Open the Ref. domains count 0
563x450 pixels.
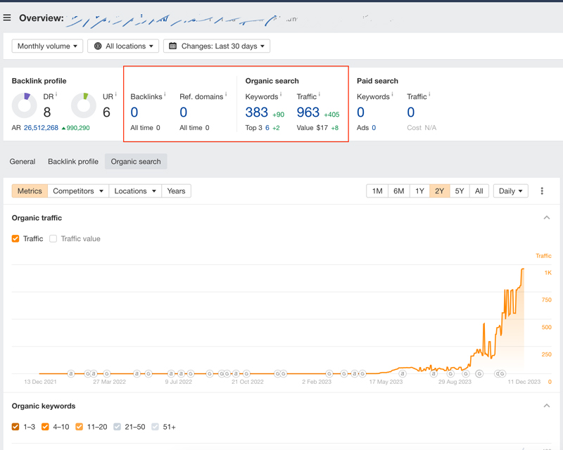(184, 112)
